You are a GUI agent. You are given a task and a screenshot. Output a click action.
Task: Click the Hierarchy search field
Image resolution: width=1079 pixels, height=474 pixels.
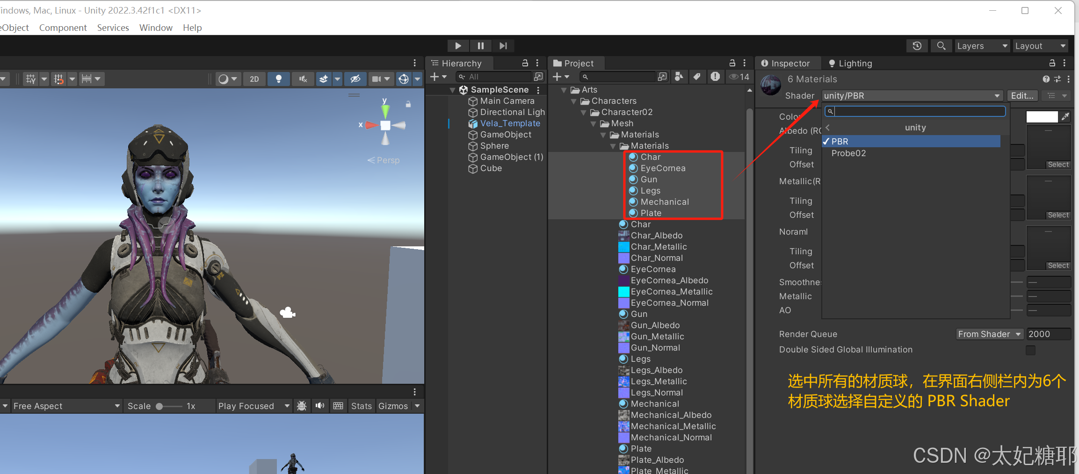[495, 77]
